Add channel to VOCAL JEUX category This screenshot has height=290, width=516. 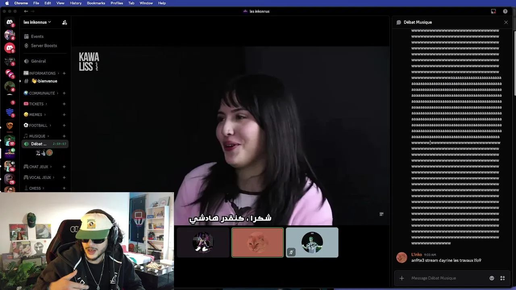[64, 177]
